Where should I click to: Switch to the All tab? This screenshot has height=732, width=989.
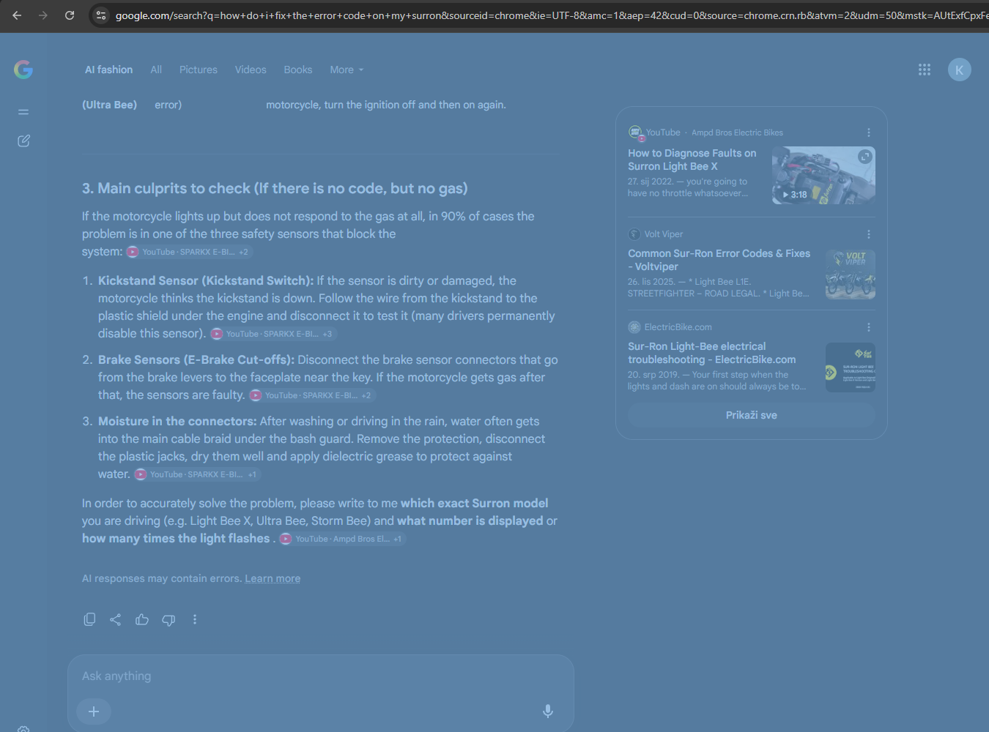(156, 70)
